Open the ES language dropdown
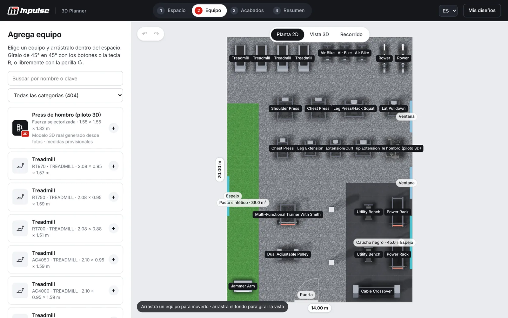 click(x=448, y=11)
